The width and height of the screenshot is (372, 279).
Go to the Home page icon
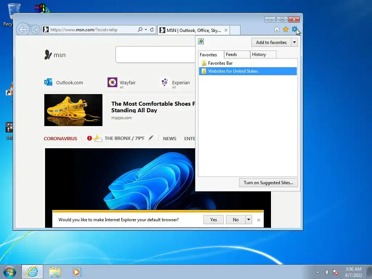(276, 29)
